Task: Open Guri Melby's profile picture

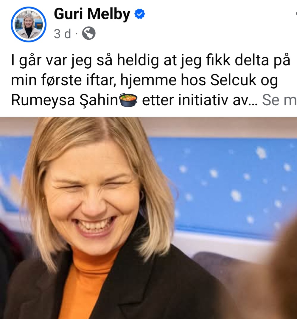Action: (29, 24)
